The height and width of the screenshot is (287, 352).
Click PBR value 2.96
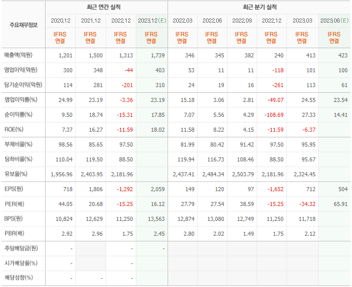[x=97, y=234]
